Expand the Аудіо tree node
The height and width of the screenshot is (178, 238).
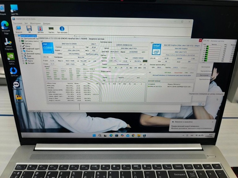[23, 56]
